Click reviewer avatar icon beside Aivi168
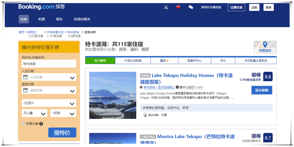This screenshot has width=294, height=147. (x=145, y=115)
